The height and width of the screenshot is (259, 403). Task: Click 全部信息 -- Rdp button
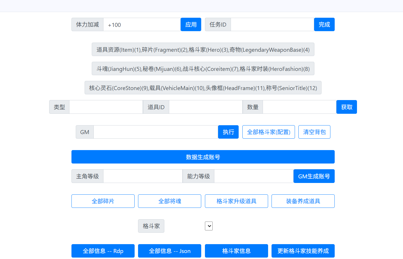(103, 251)
